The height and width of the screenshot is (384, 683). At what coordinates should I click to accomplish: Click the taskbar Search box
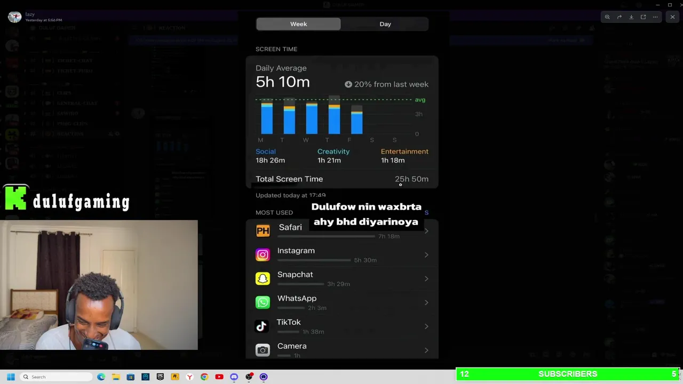click(55, 377)
